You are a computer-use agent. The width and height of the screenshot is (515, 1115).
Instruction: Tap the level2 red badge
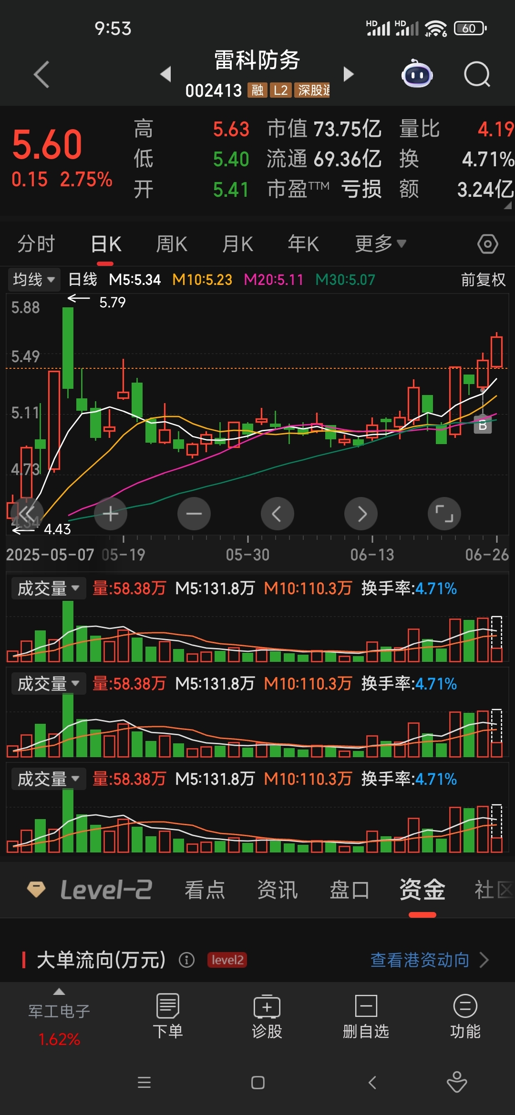pos(227,960)
